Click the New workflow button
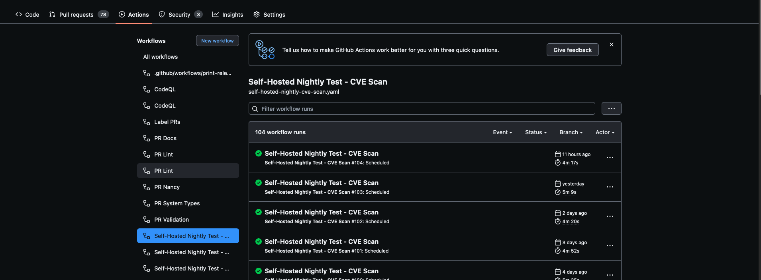761x280 pixels. pos(217,41)
